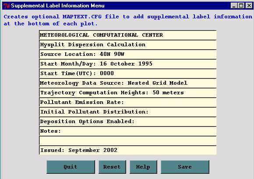Select the Trajectory Computation Heights field

point(127,93)
